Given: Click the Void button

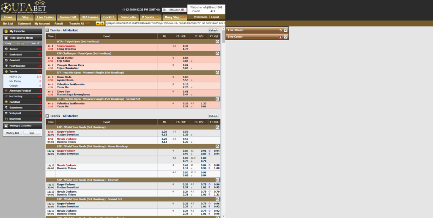Looking at the screenshot, I should (32, 133).
